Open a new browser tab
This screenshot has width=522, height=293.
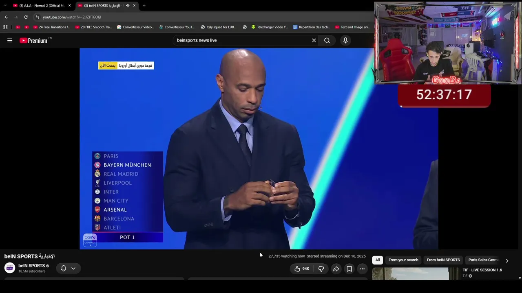(144, 6)
